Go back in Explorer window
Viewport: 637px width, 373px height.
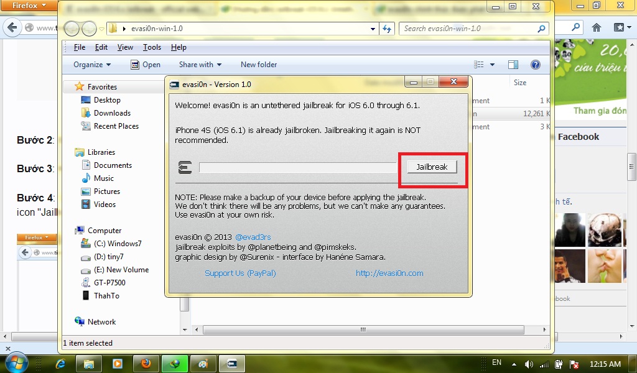(x=72, y=29)
